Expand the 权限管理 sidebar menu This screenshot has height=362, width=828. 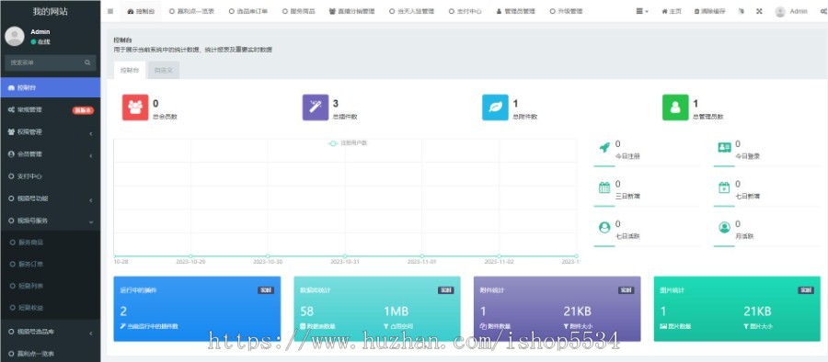click(51, 132)
